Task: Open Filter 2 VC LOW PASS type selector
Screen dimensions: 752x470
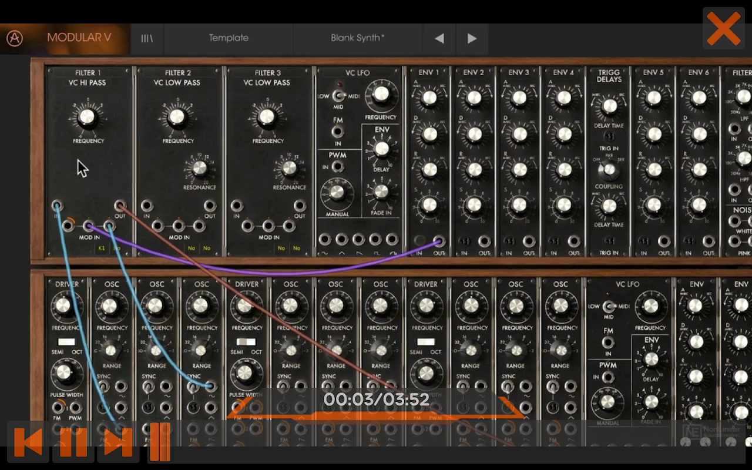Action: pos(177,83)
